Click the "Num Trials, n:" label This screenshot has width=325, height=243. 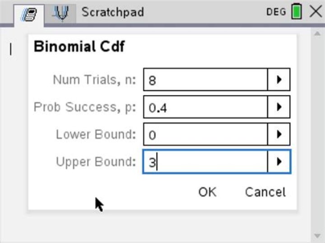[94, 80]
